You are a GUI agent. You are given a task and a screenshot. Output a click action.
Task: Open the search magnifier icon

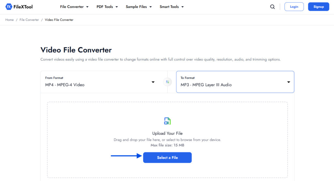click(x=272, y=7)
